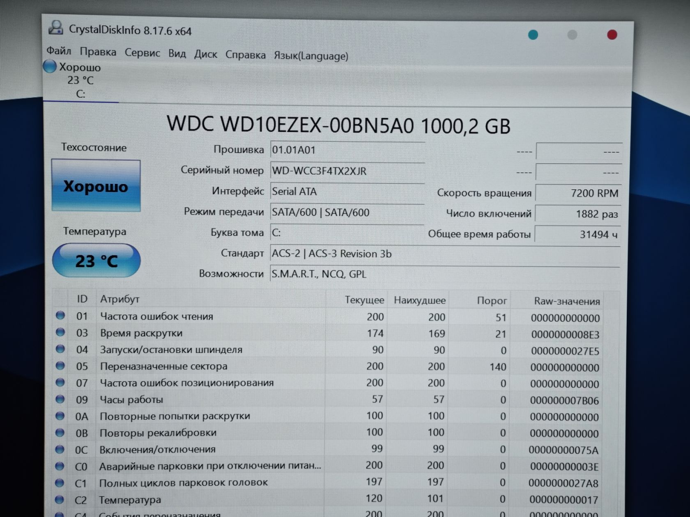Click the Прошивка field 01.01A01
Image resolution: width=690 pixels, height=517 pixels.
(347, 150)
